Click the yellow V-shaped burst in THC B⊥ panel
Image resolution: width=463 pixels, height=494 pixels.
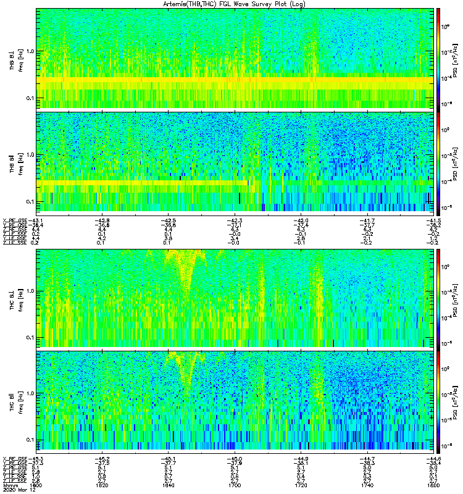(x=188, y=271)
